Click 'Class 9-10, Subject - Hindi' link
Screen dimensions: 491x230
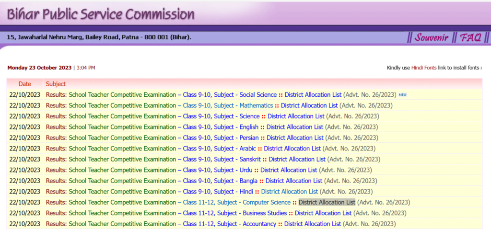[x=218, y=192]
